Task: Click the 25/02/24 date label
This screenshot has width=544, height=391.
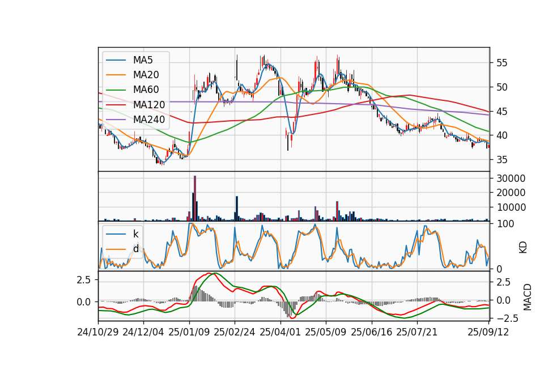Action: tap(235, 332)
